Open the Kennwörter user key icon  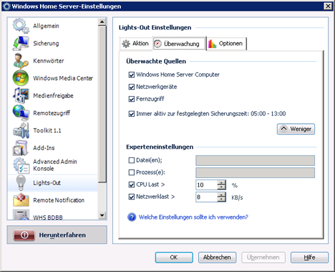click(x=21, y=61)
